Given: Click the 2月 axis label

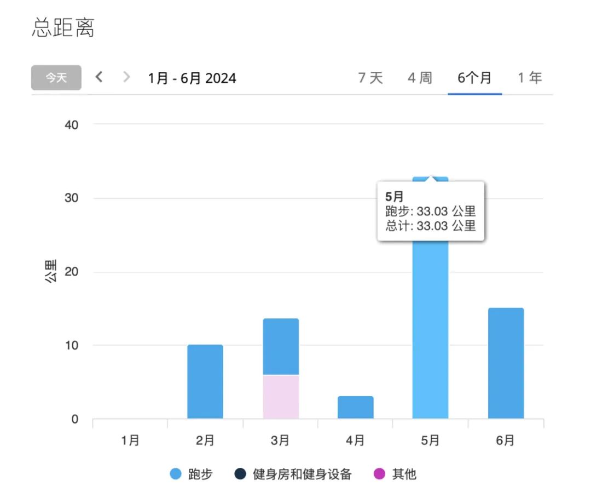Looking at the screenshot, I should 205,440.
